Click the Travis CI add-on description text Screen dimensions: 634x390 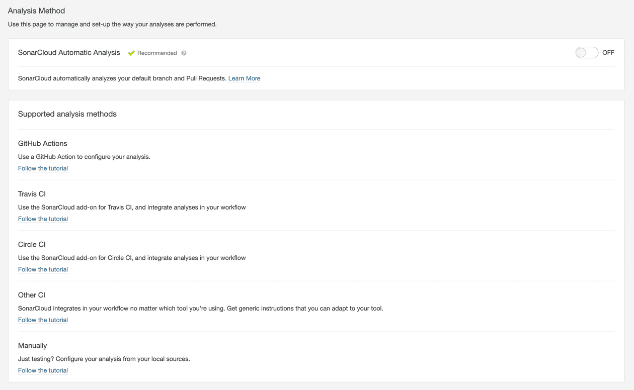click(132, 207)
